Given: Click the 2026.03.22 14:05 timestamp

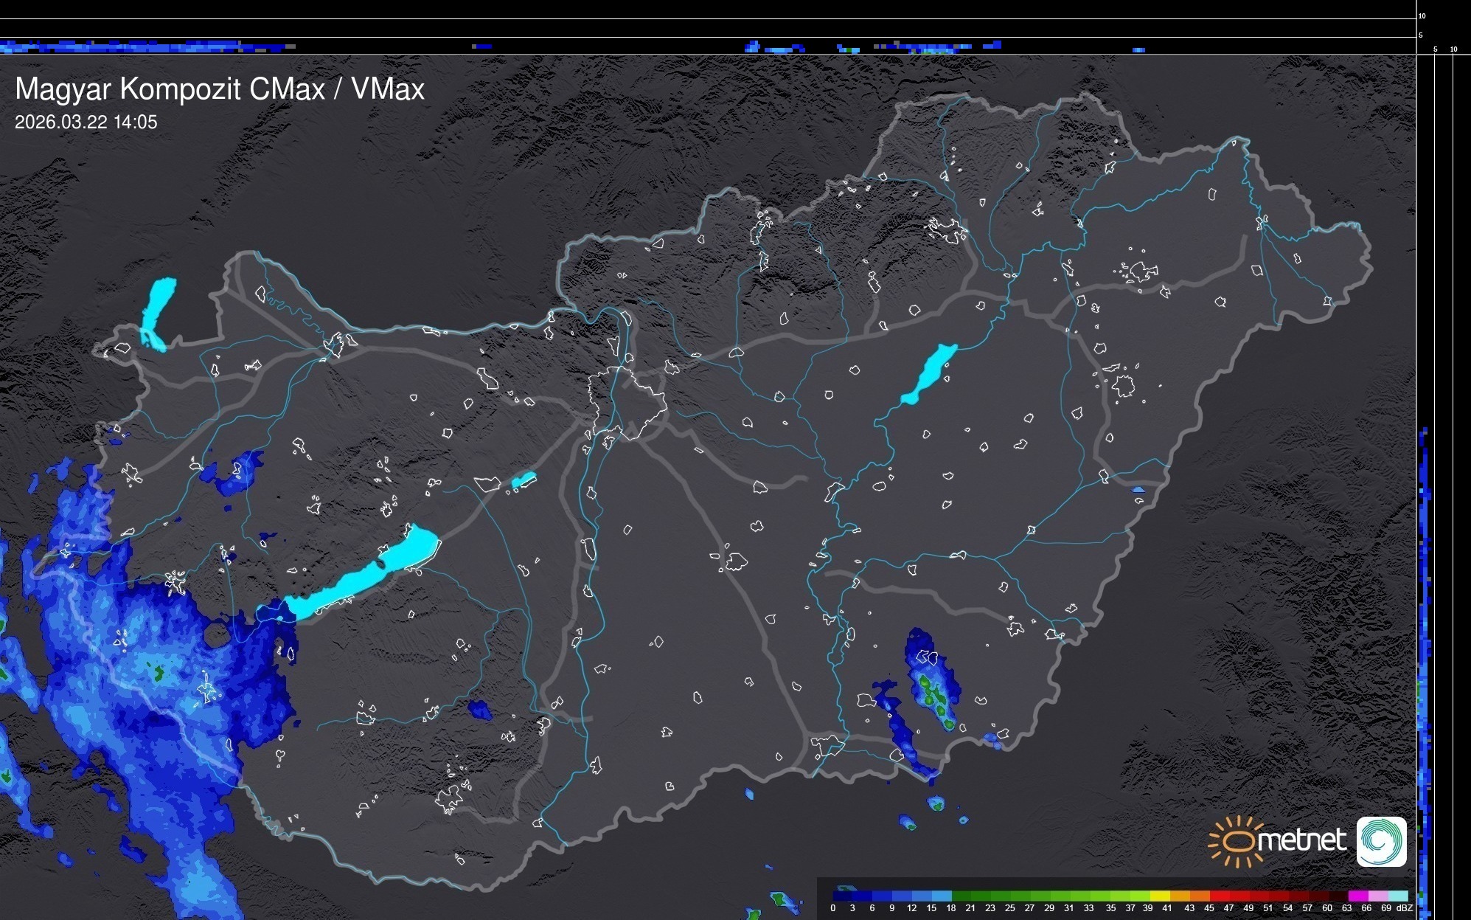Looking at the screenshot, I should [x=86, y=122].
